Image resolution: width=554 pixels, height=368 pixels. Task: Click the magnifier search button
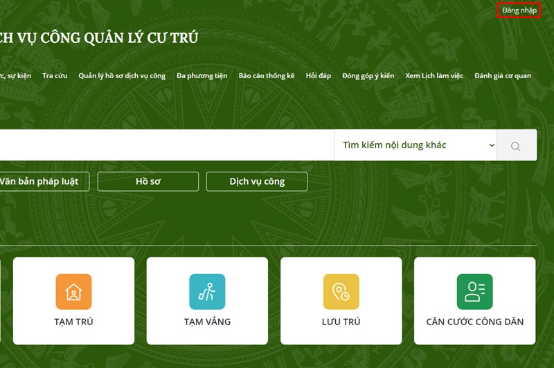click(x=517, y=145)
